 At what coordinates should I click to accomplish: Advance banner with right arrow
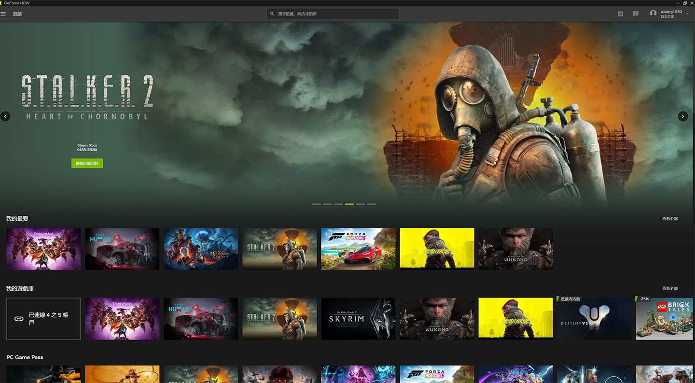point(682,116)
